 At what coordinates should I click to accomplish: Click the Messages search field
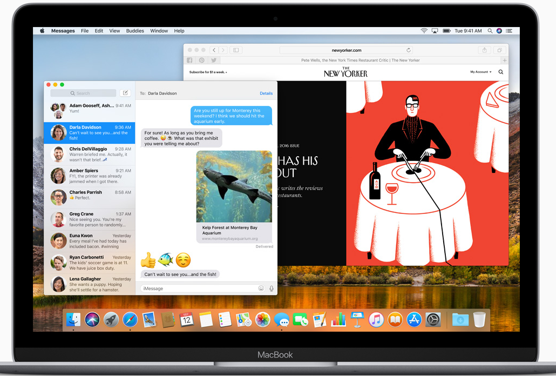click(x=83, y=92)
